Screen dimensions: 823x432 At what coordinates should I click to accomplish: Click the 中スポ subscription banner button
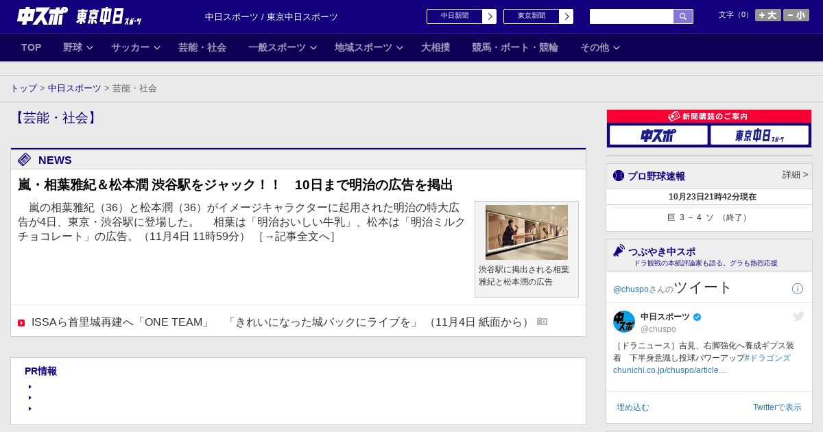pyautogui.click(x=658, y=135)
